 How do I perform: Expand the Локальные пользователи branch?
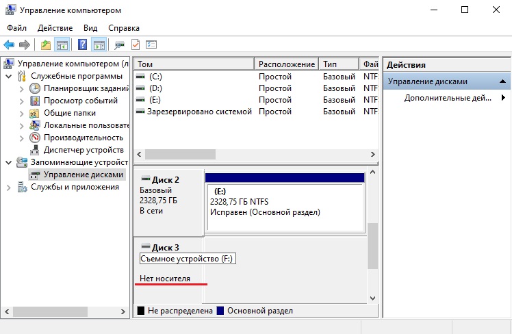(x=21, y=126)
